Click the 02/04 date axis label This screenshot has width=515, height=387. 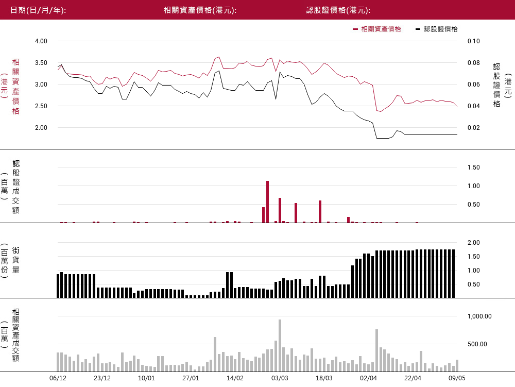tap(369, 378)
